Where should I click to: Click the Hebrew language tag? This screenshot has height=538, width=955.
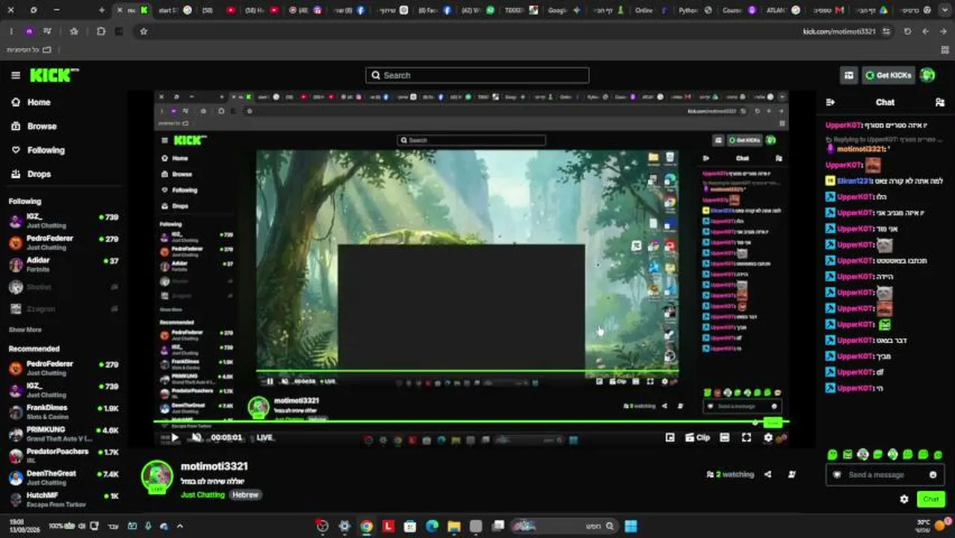tap(245, 495)
